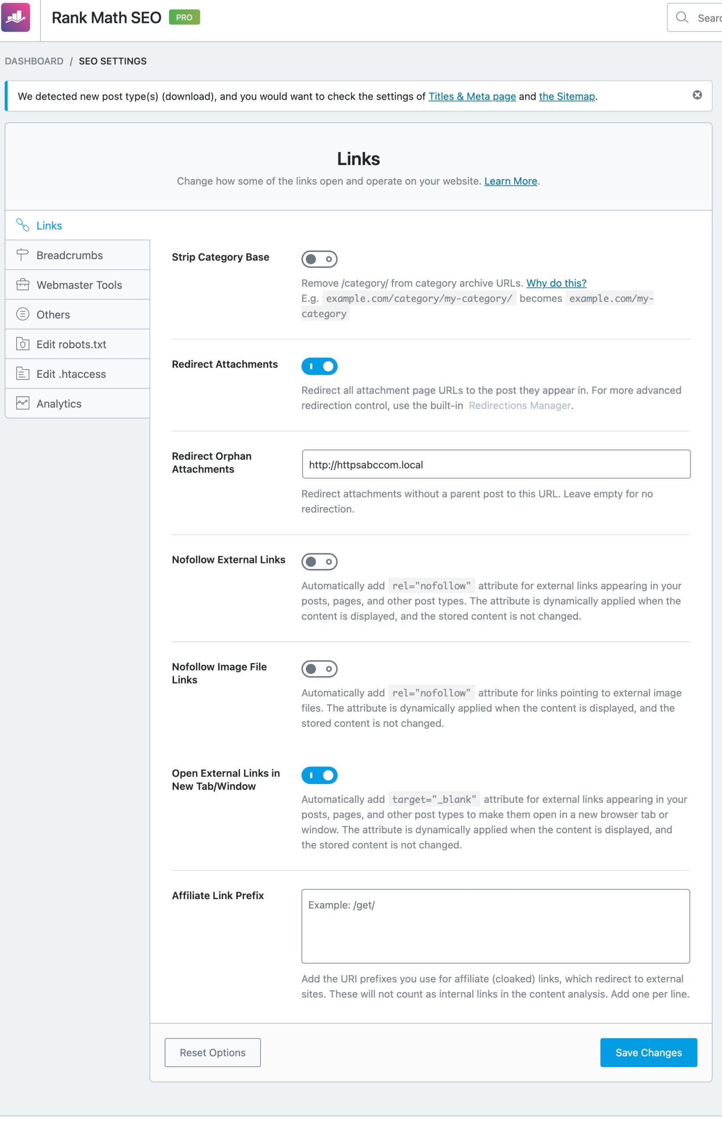The height and width of the screenshot is (1125, 722).
Task: Click the Reset Options button
Action: pos(212,1052)
